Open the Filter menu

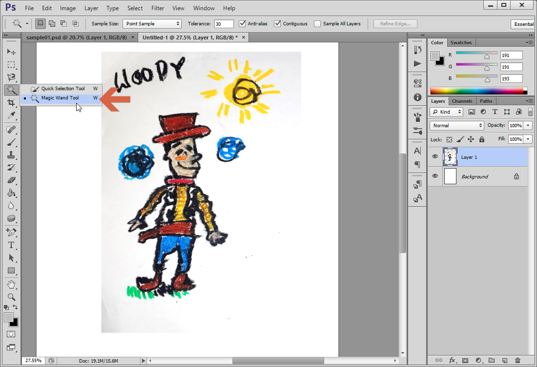(158, 8)
